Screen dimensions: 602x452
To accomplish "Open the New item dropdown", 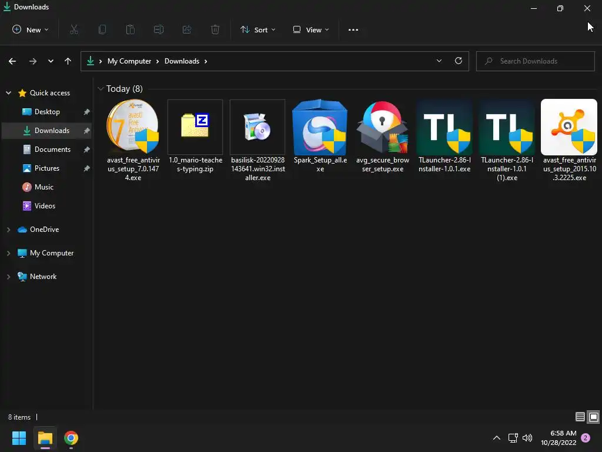I will (31, 29).
